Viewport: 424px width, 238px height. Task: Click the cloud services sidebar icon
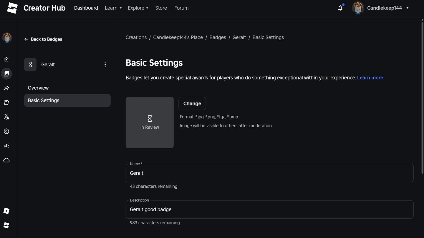click(x=6, y=160)
